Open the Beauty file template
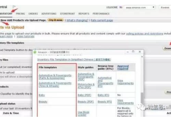This screenshot has height=119, width=171. (x=43, y=101)
